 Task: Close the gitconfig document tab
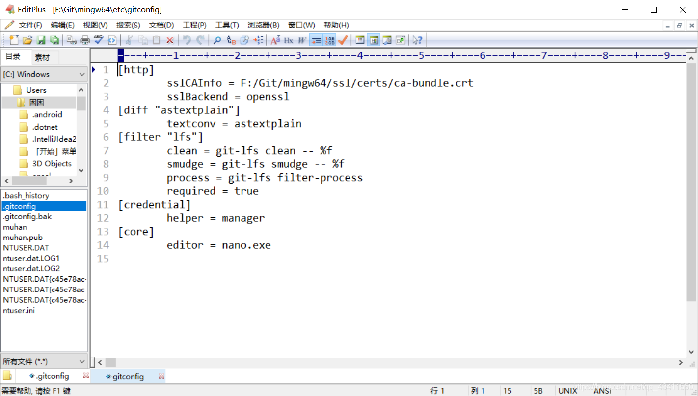pos(161,376)
